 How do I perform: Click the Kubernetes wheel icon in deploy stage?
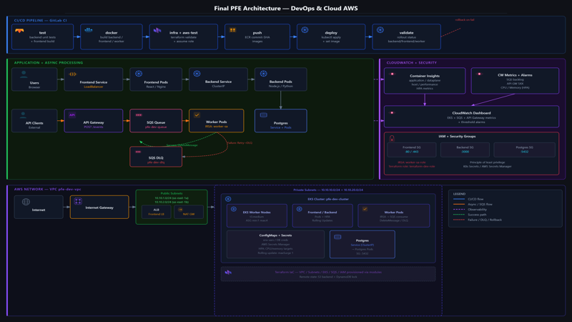click(305, 30)
